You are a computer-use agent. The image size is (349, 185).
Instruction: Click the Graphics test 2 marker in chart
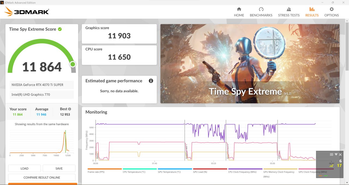coord(228,151)
